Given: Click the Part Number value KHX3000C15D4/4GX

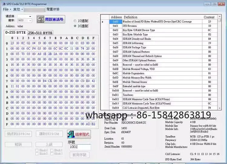Looking at the screenshot, I should 133,123.
